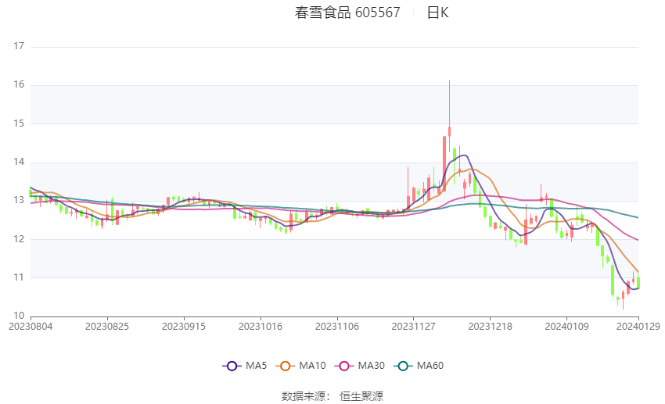The width and height of the screenshot is (665, 404).
Task: Click the y-axis value 12
Action: [x=19, y=239]
